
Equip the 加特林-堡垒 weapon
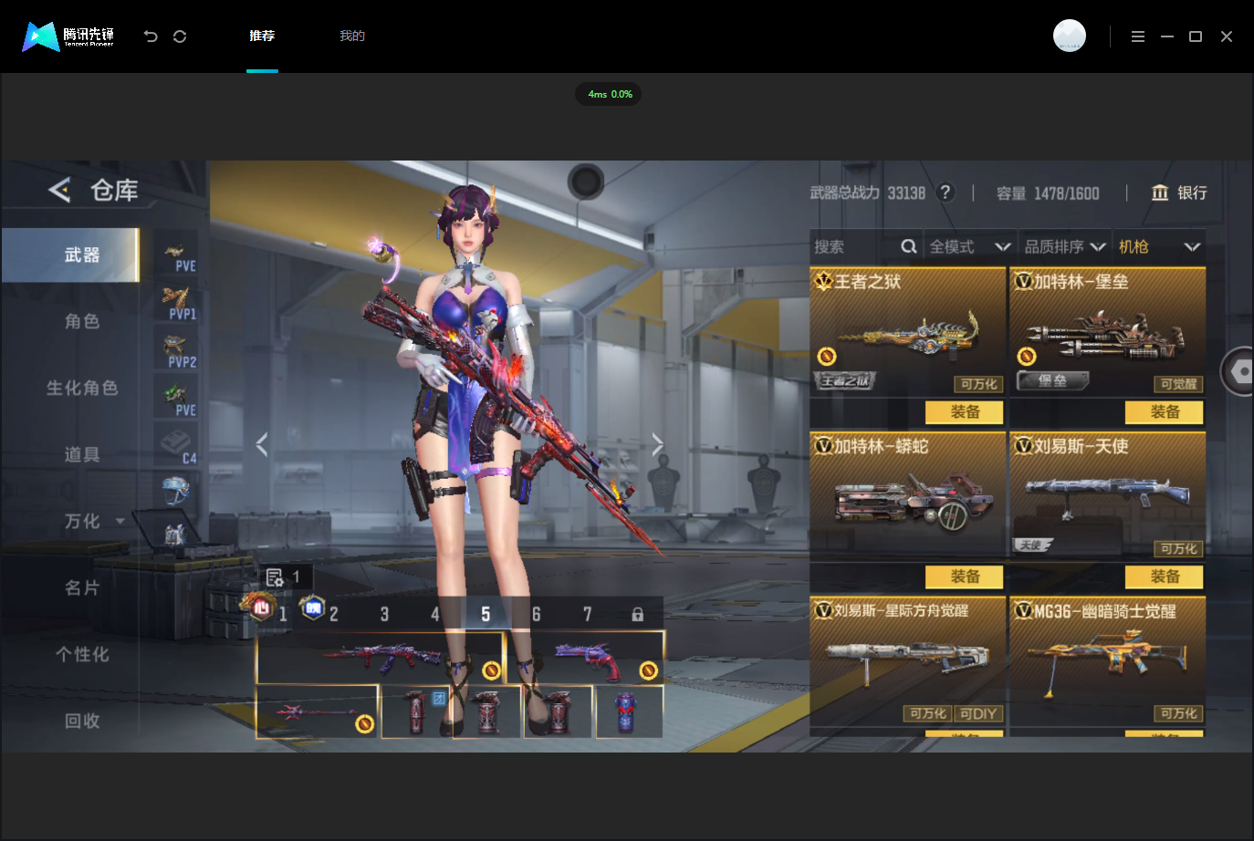[1165, 412]
